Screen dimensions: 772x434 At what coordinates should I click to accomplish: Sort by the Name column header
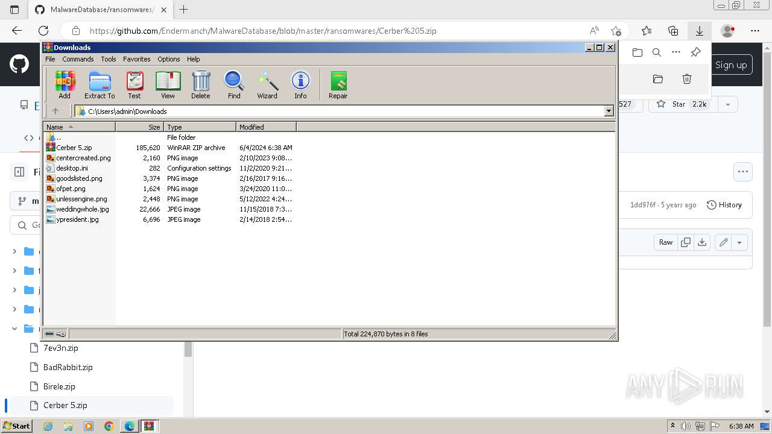79,127
